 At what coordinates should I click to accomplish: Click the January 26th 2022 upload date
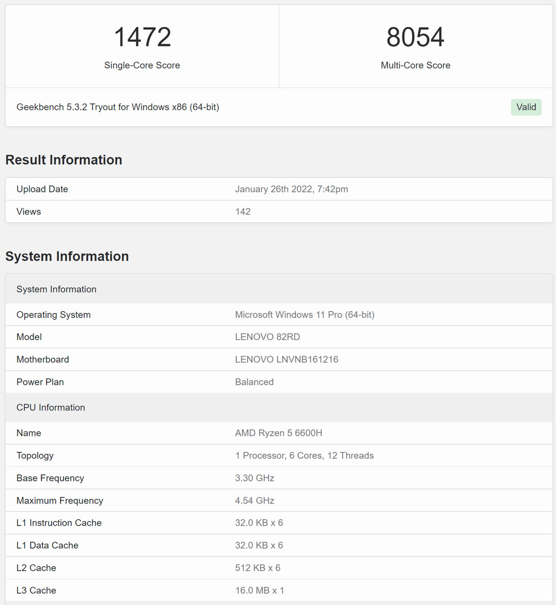click(x=291, y=189)
